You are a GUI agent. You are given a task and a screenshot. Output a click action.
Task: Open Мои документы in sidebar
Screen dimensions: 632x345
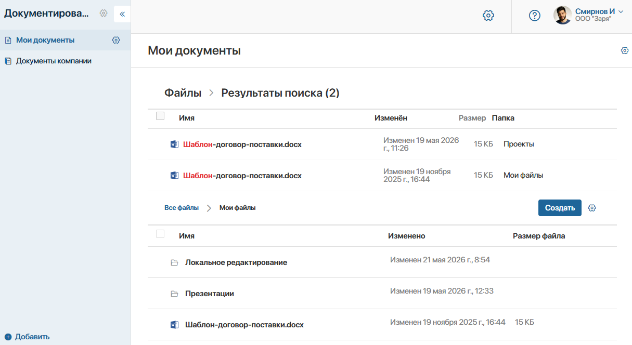point(45,40)
